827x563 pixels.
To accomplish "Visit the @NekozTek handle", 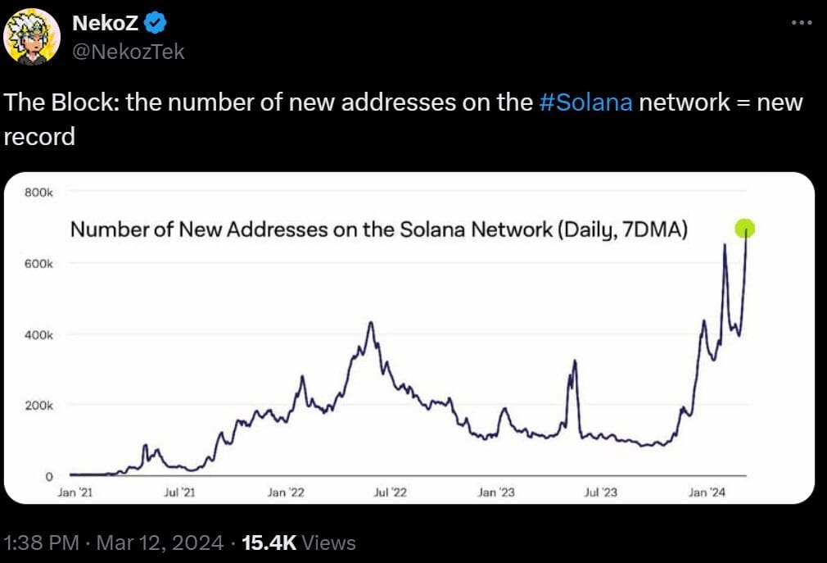I will [x=129, y=52].
